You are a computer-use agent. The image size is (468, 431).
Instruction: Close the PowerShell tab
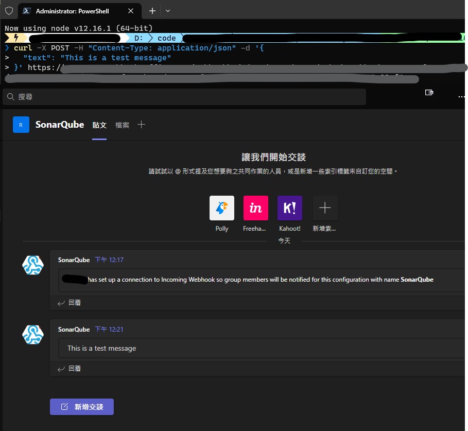(131, 11)
